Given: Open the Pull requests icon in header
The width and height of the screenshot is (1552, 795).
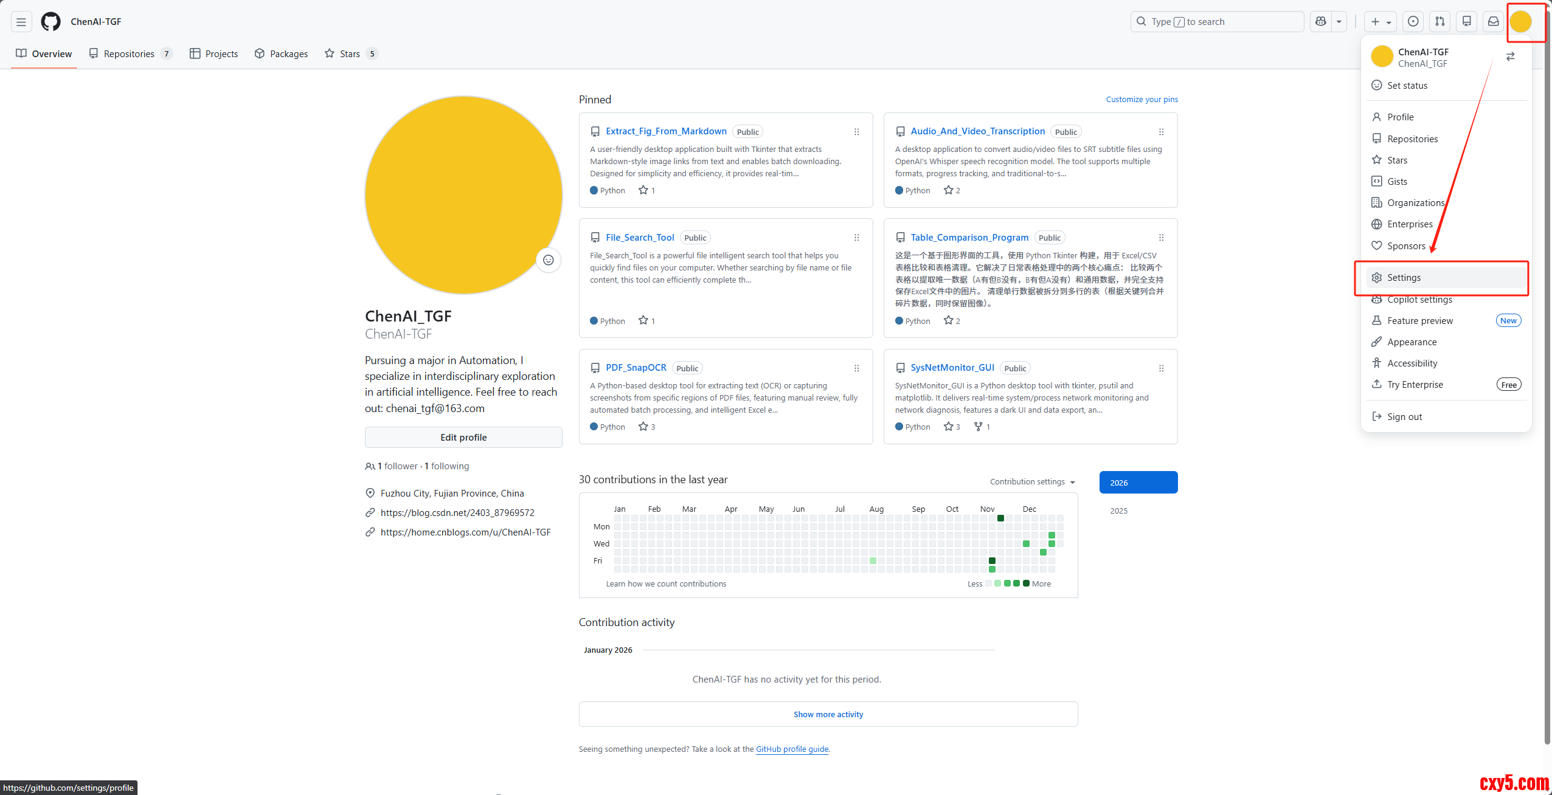Looking at the screenshot, I should tap(1440, 22).
